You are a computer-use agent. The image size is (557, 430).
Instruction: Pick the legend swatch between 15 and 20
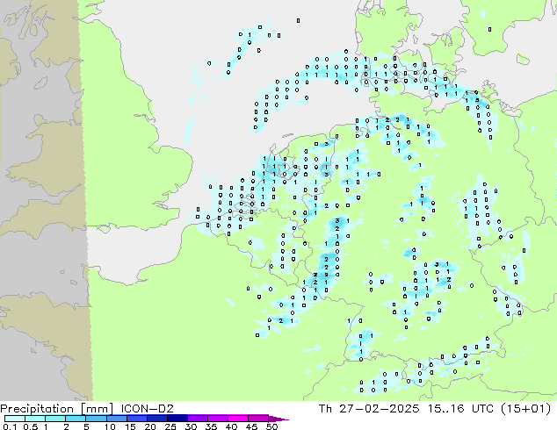pyautogui.click(x=137, y=419)
